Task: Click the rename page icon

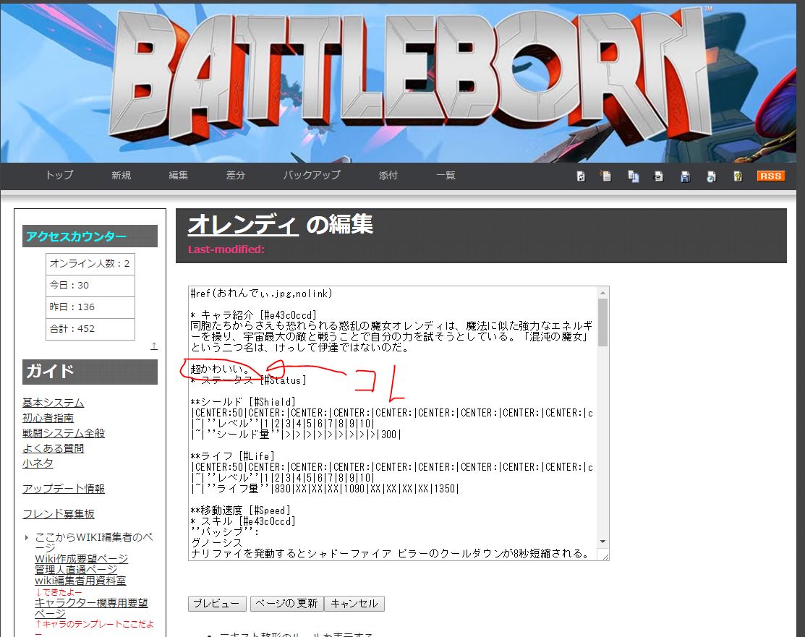Action: [659, 176]
